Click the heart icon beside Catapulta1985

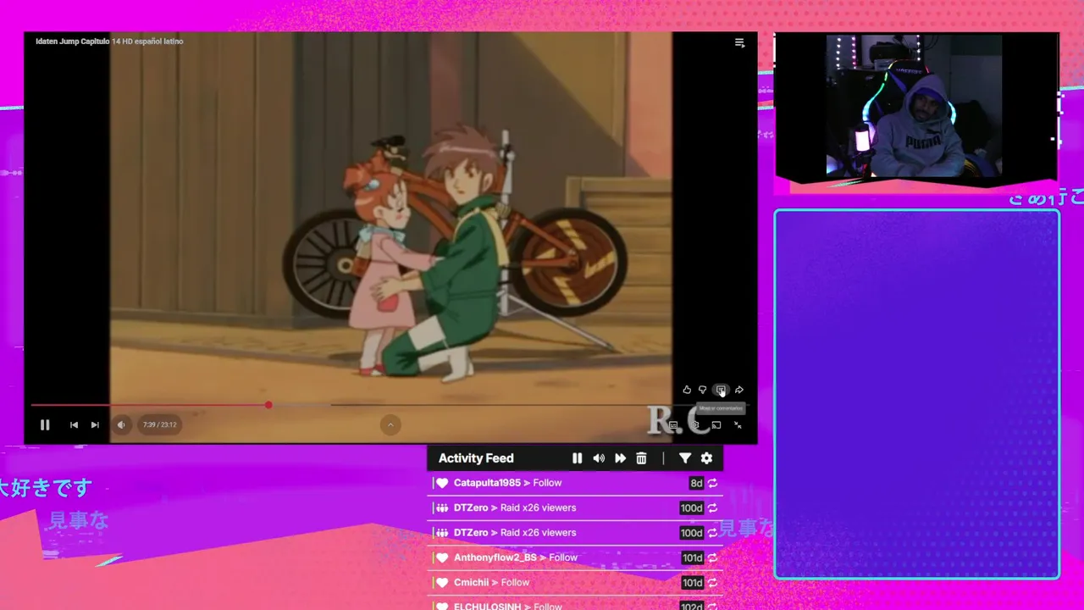coord(442,483)
